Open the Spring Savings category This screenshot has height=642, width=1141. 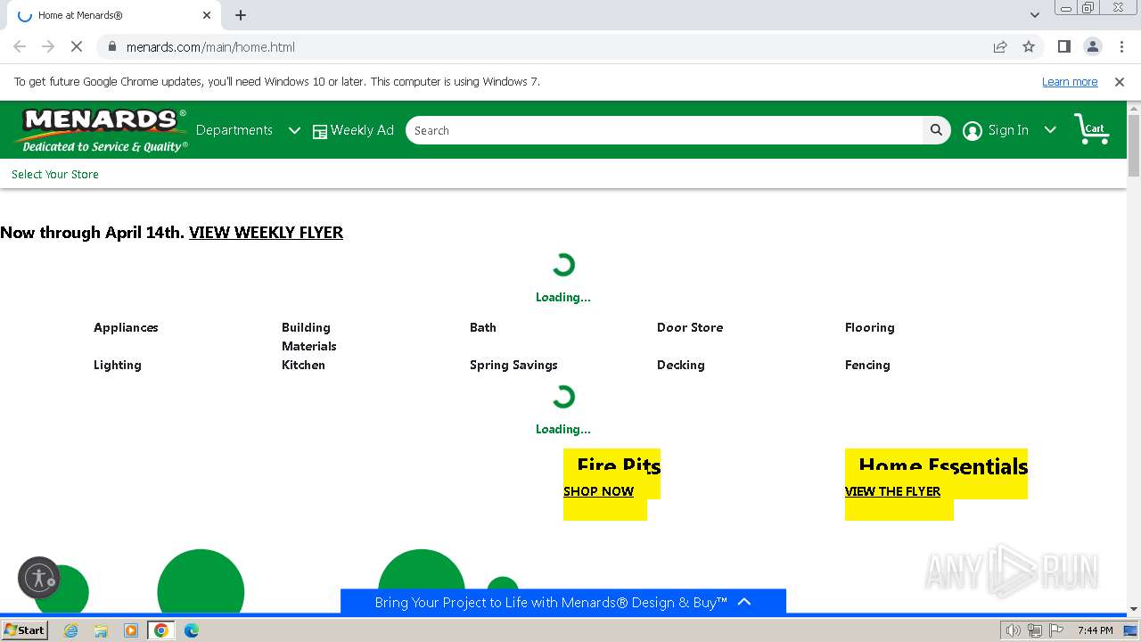(513, 365)
